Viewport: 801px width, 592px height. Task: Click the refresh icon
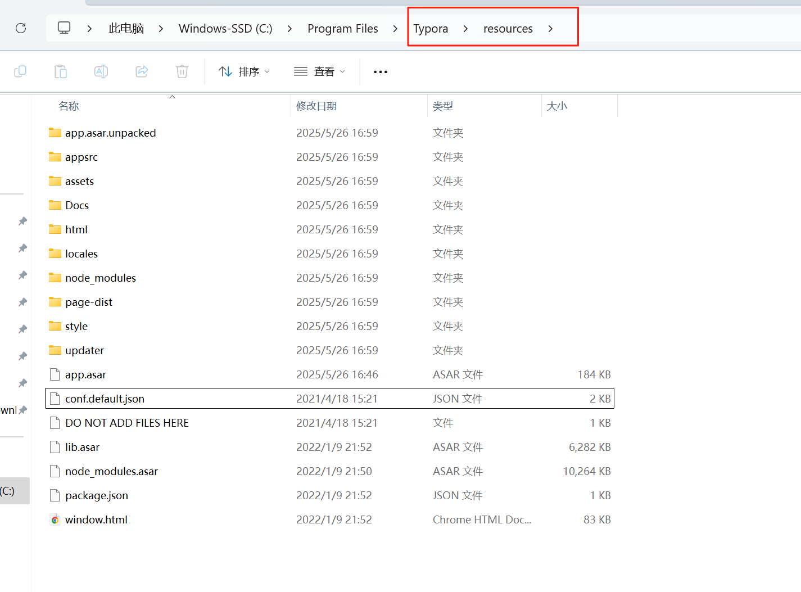21,28
